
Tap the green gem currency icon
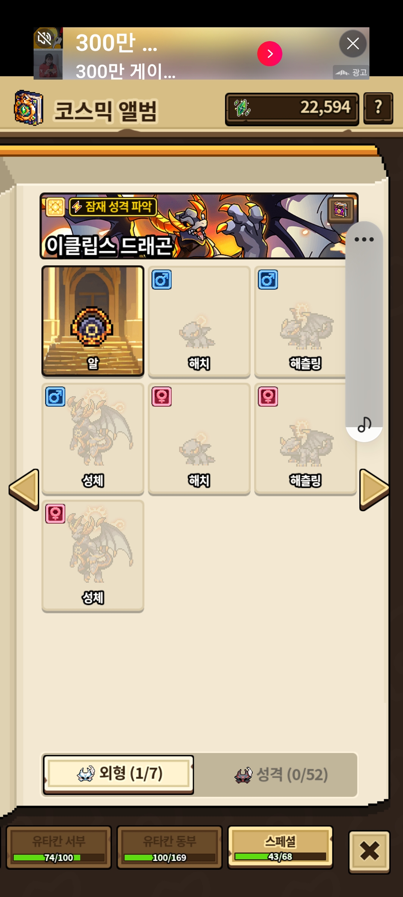click(x=242, y=108)
